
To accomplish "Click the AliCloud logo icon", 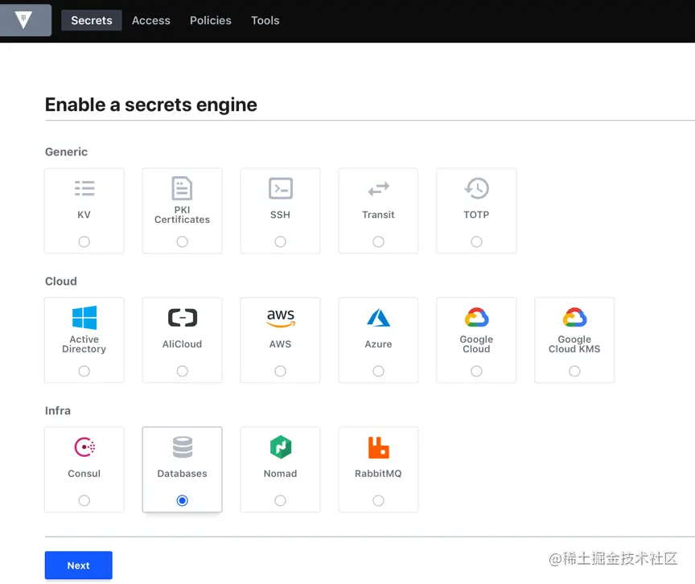I will (182, 317).
